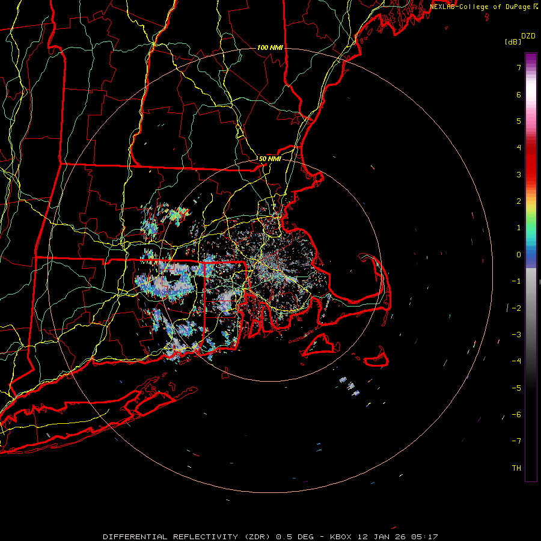The height and width of the screenshot is (541, 541).
Task: Click the ZDR color scale bar
Action: point(531,267)
